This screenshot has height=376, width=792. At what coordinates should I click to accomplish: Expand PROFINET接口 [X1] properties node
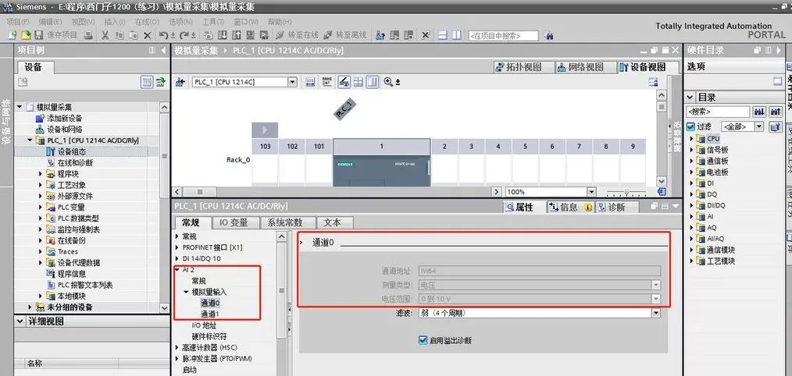point(177,247)
